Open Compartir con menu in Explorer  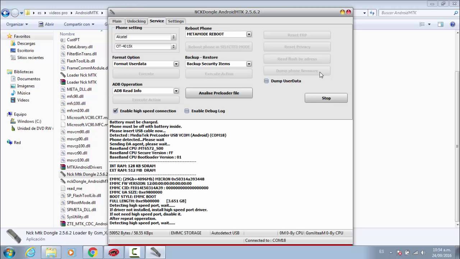click(79, 24)
